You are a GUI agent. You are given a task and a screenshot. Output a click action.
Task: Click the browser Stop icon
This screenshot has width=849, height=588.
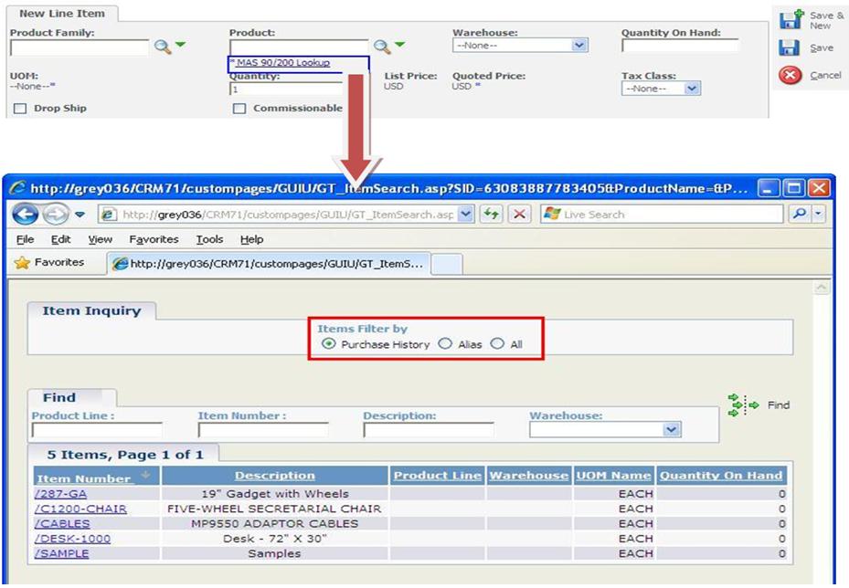point(519,215)
